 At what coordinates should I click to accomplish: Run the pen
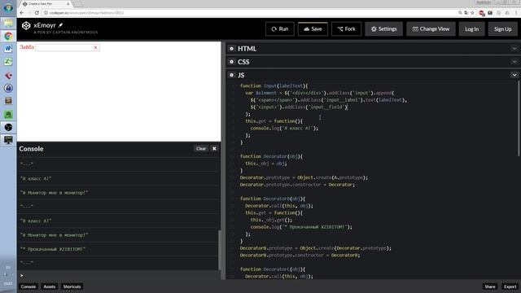click(x=280, y=29)
